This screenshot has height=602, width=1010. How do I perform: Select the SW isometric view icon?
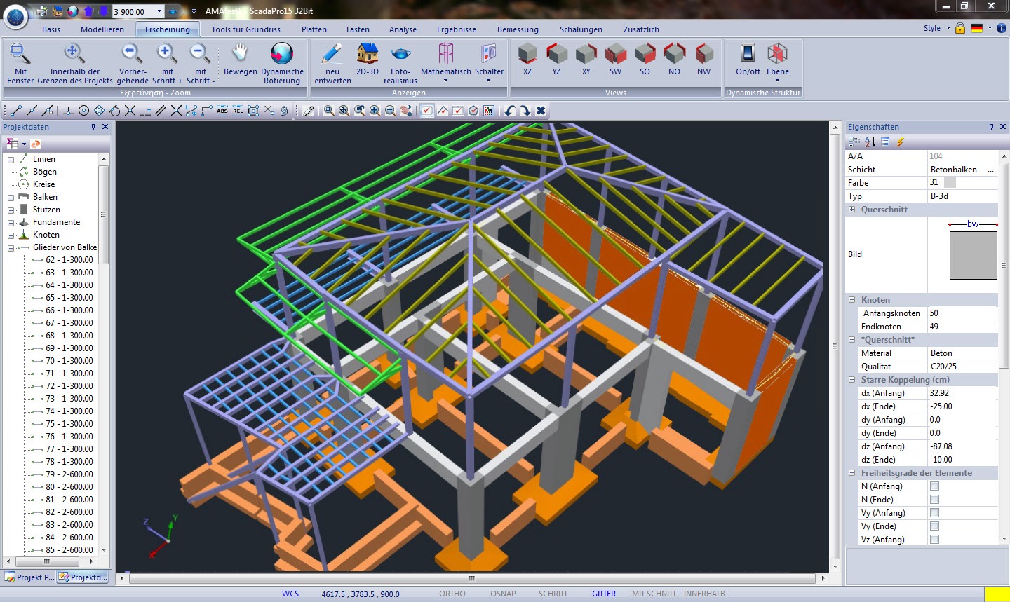click(x=615, y=54)
